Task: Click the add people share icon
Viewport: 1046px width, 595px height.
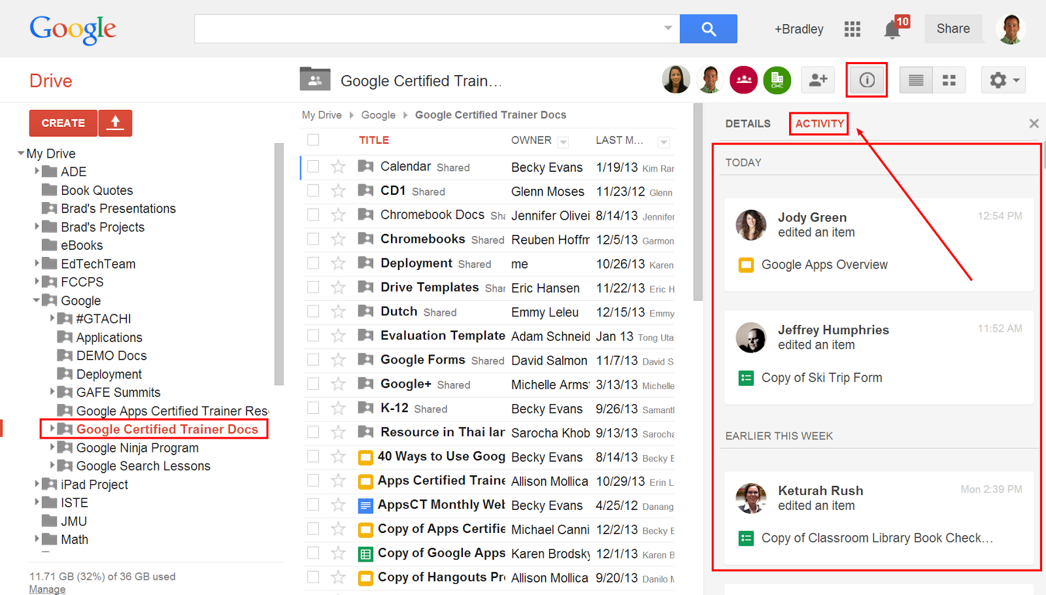Action: point(818,80)
